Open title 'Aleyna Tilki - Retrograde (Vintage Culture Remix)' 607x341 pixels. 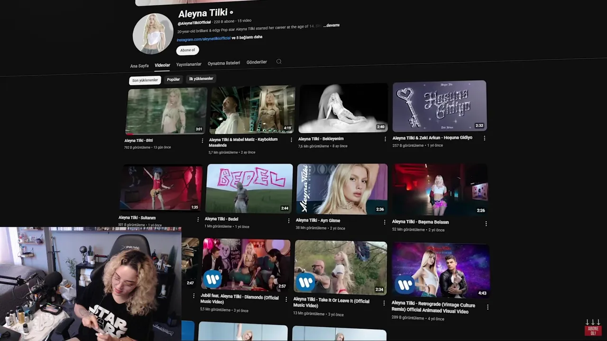pyautogui.click(x=434, y=307)
